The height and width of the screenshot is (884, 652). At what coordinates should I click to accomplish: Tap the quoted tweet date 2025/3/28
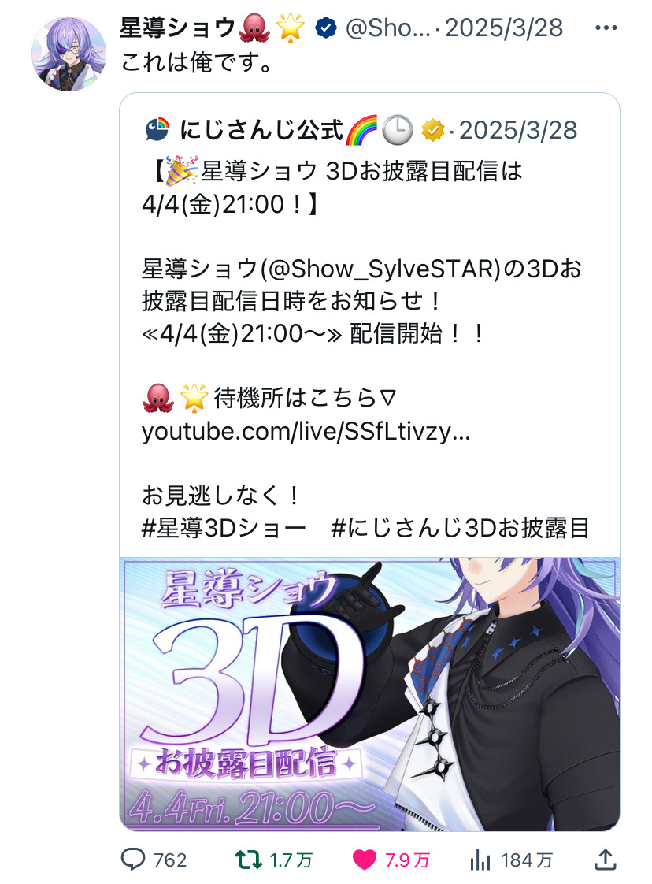pyautogui.click(x=518, y=130)
